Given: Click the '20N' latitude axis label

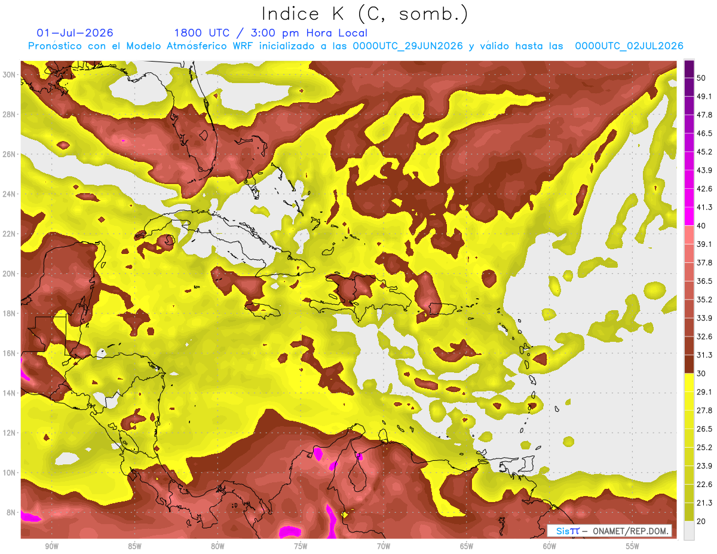Looking at the screenshot, I should (8, 274).
